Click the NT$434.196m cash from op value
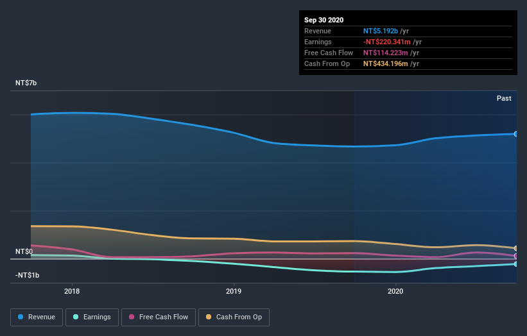The image size is (527, 336). click(386, 63)
